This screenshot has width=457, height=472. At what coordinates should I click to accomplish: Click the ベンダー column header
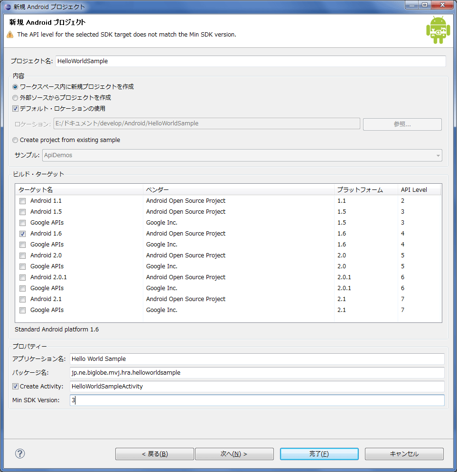click(x=238, y=189)
